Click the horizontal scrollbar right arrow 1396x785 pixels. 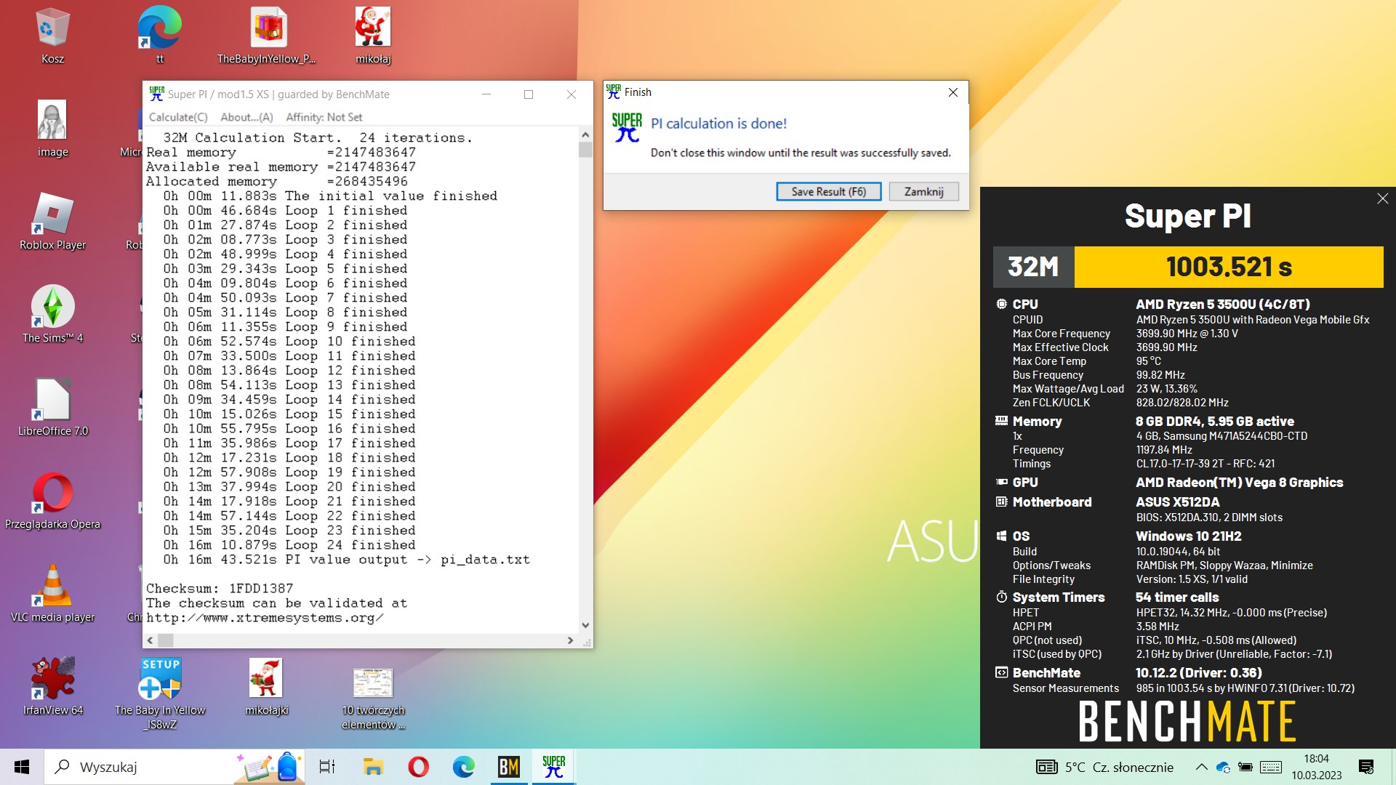[570, 640]
